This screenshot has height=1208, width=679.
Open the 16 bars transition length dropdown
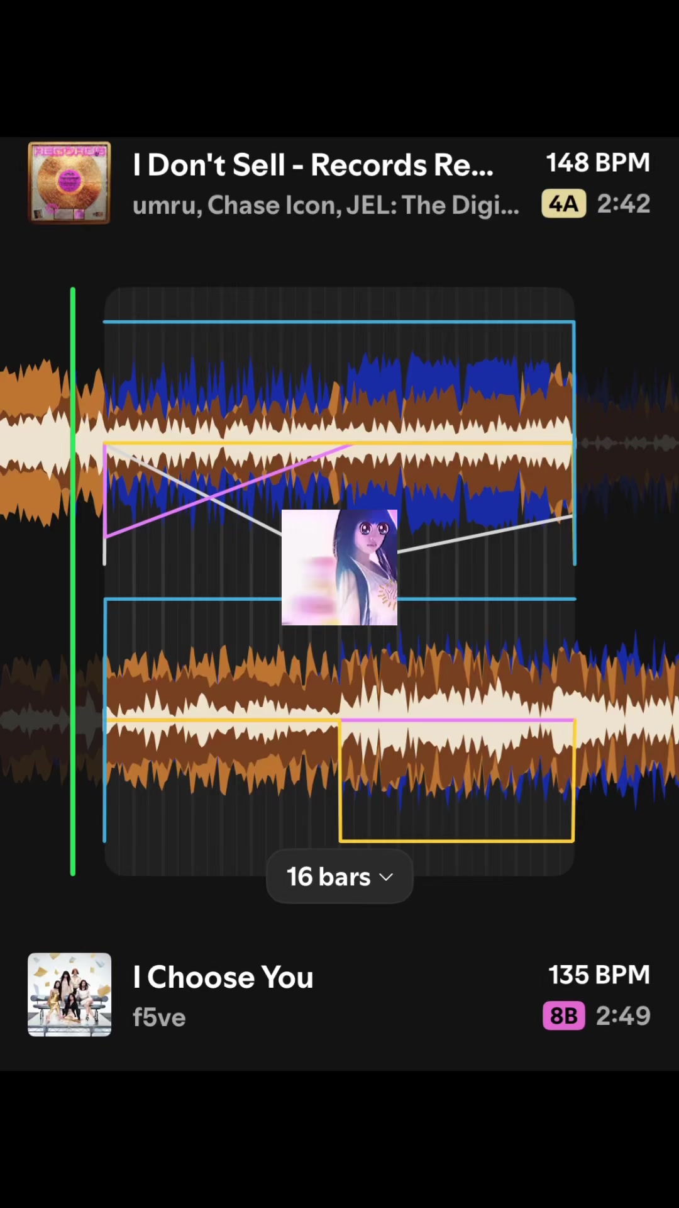(339, 876)
